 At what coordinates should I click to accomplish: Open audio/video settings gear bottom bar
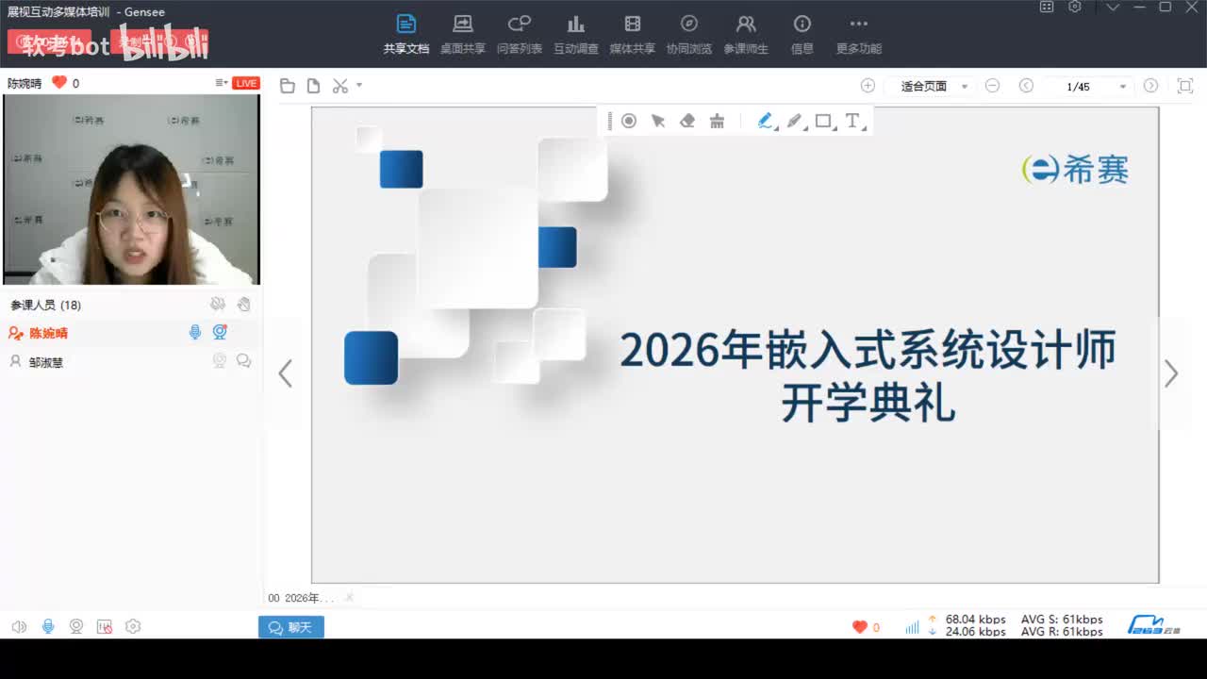pyautogui.click(x=133, y=626)
